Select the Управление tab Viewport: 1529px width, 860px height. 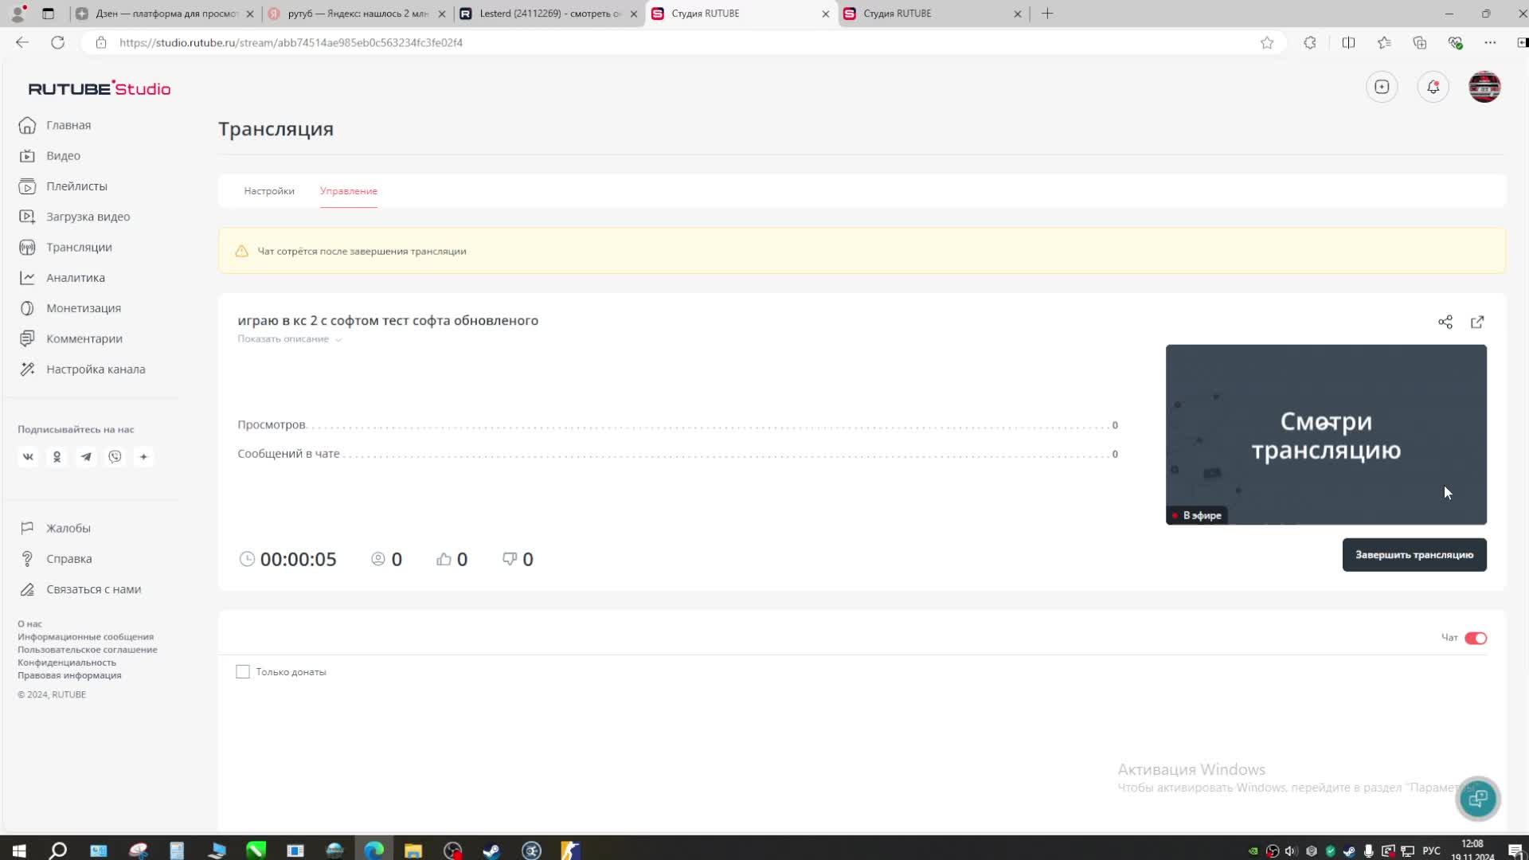point(348,191)
